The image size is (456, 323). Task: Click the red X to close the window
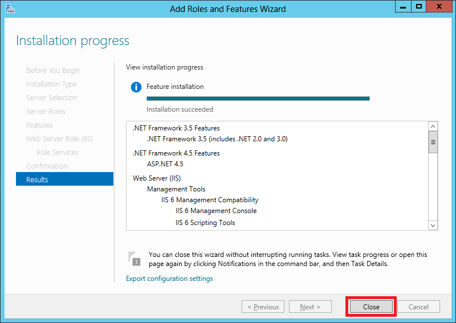pos(439,6)
